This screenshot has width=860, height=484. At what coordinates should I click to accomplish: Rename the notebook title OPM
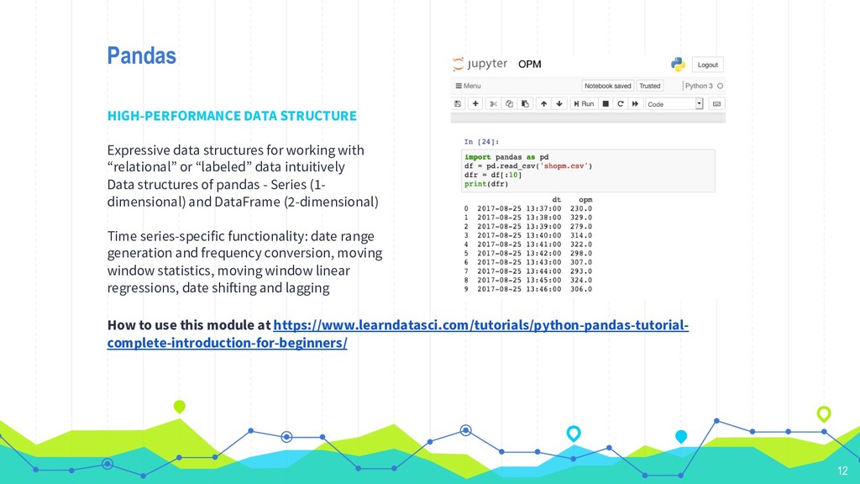pyautogui.click(x=529, y=64)
